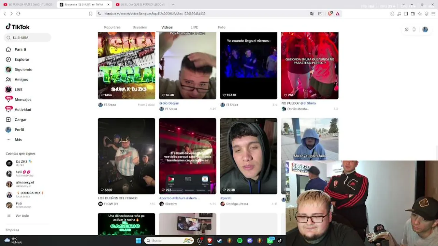
Task: Switch to the Populares tab
Action: [x=112, y=27]
